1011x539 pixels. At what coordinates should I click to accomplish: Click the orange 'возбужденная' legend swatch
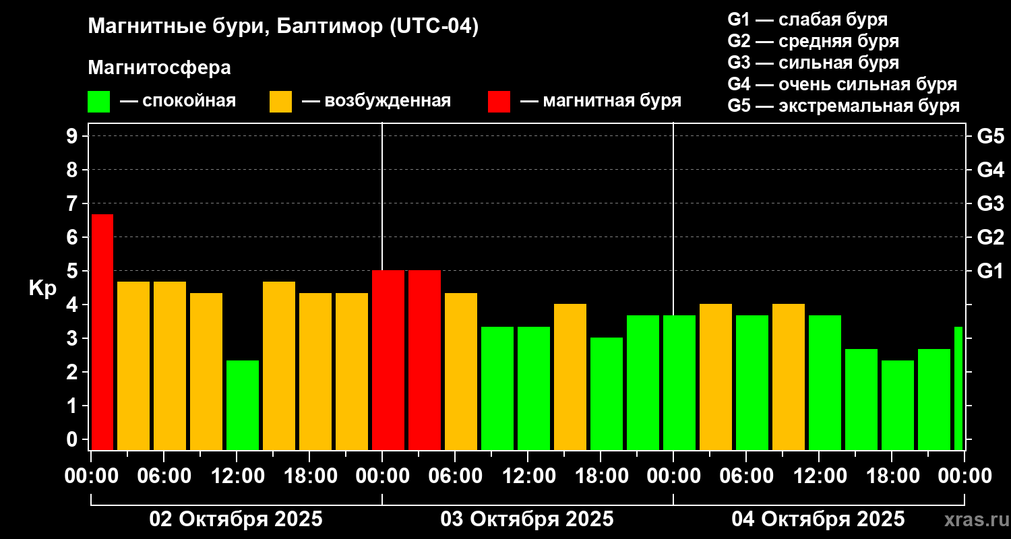(280, 102)
